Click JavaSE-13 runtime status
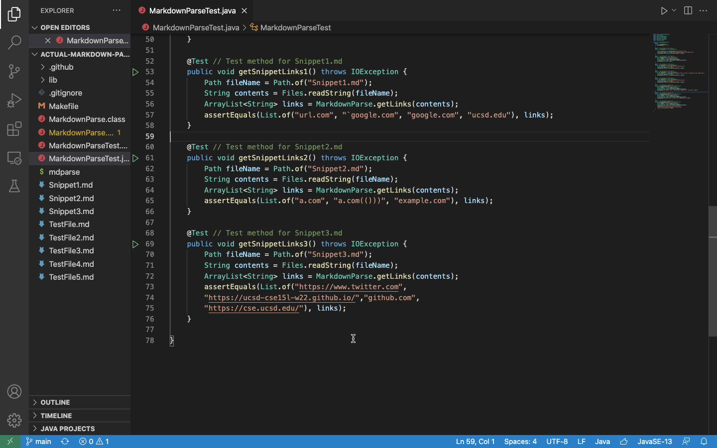The height and width of the screenshot is (448, 717). [655, 442]
